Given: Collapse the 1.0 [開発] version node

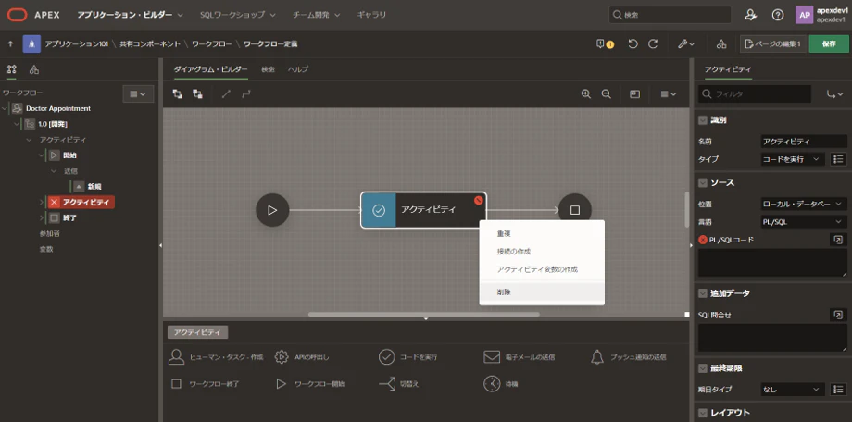Looking at the screenshot, I should pos(17,124).
